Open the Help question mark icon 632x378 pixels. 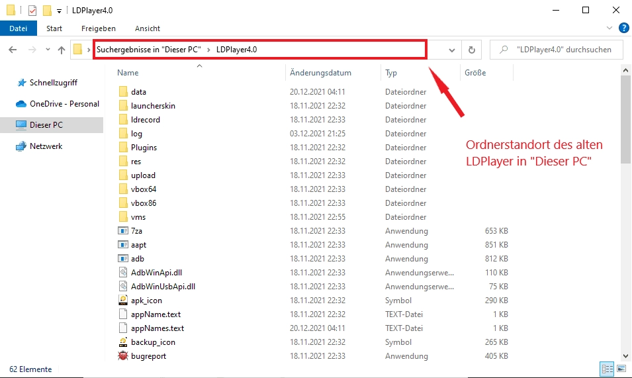[x=623, y=28]
